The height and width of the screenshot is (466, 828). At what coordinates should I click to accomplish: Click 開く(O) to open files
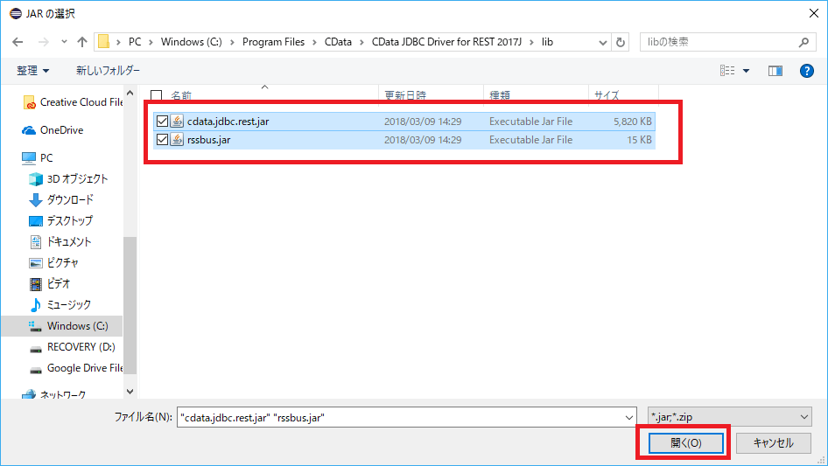click(686, 442)
